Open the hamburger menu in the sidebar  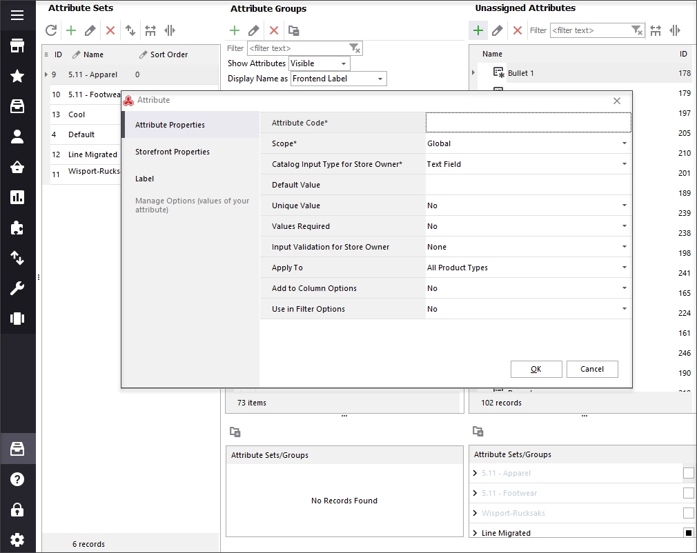[17, 15]
